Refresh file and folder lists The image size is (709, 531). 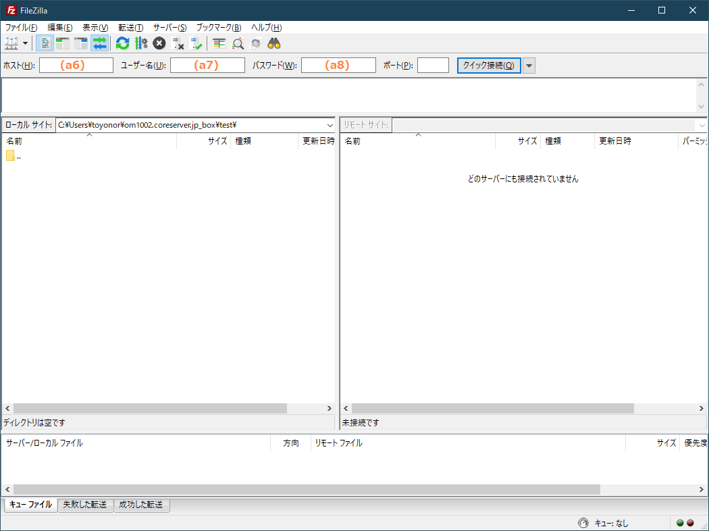pos(122,43)
